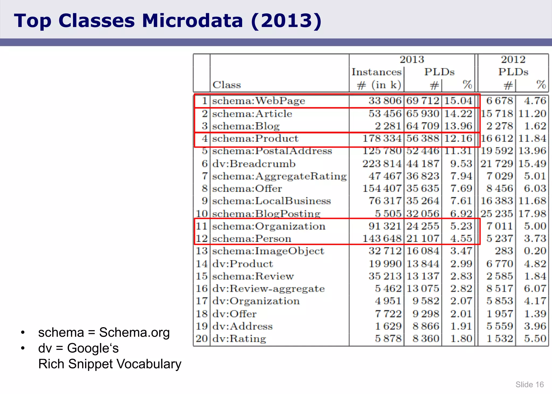Viewport: 552px width, 394px height.
Task: Select the schema:WebPage class name
Action: [x=258, y=101]
